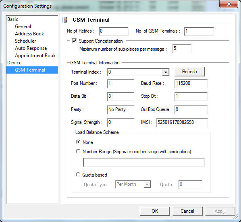This screenshot has height=222, width=241.
Task: Toggle the Support Concatenation checkbox
Action: (x=74, y=41)
